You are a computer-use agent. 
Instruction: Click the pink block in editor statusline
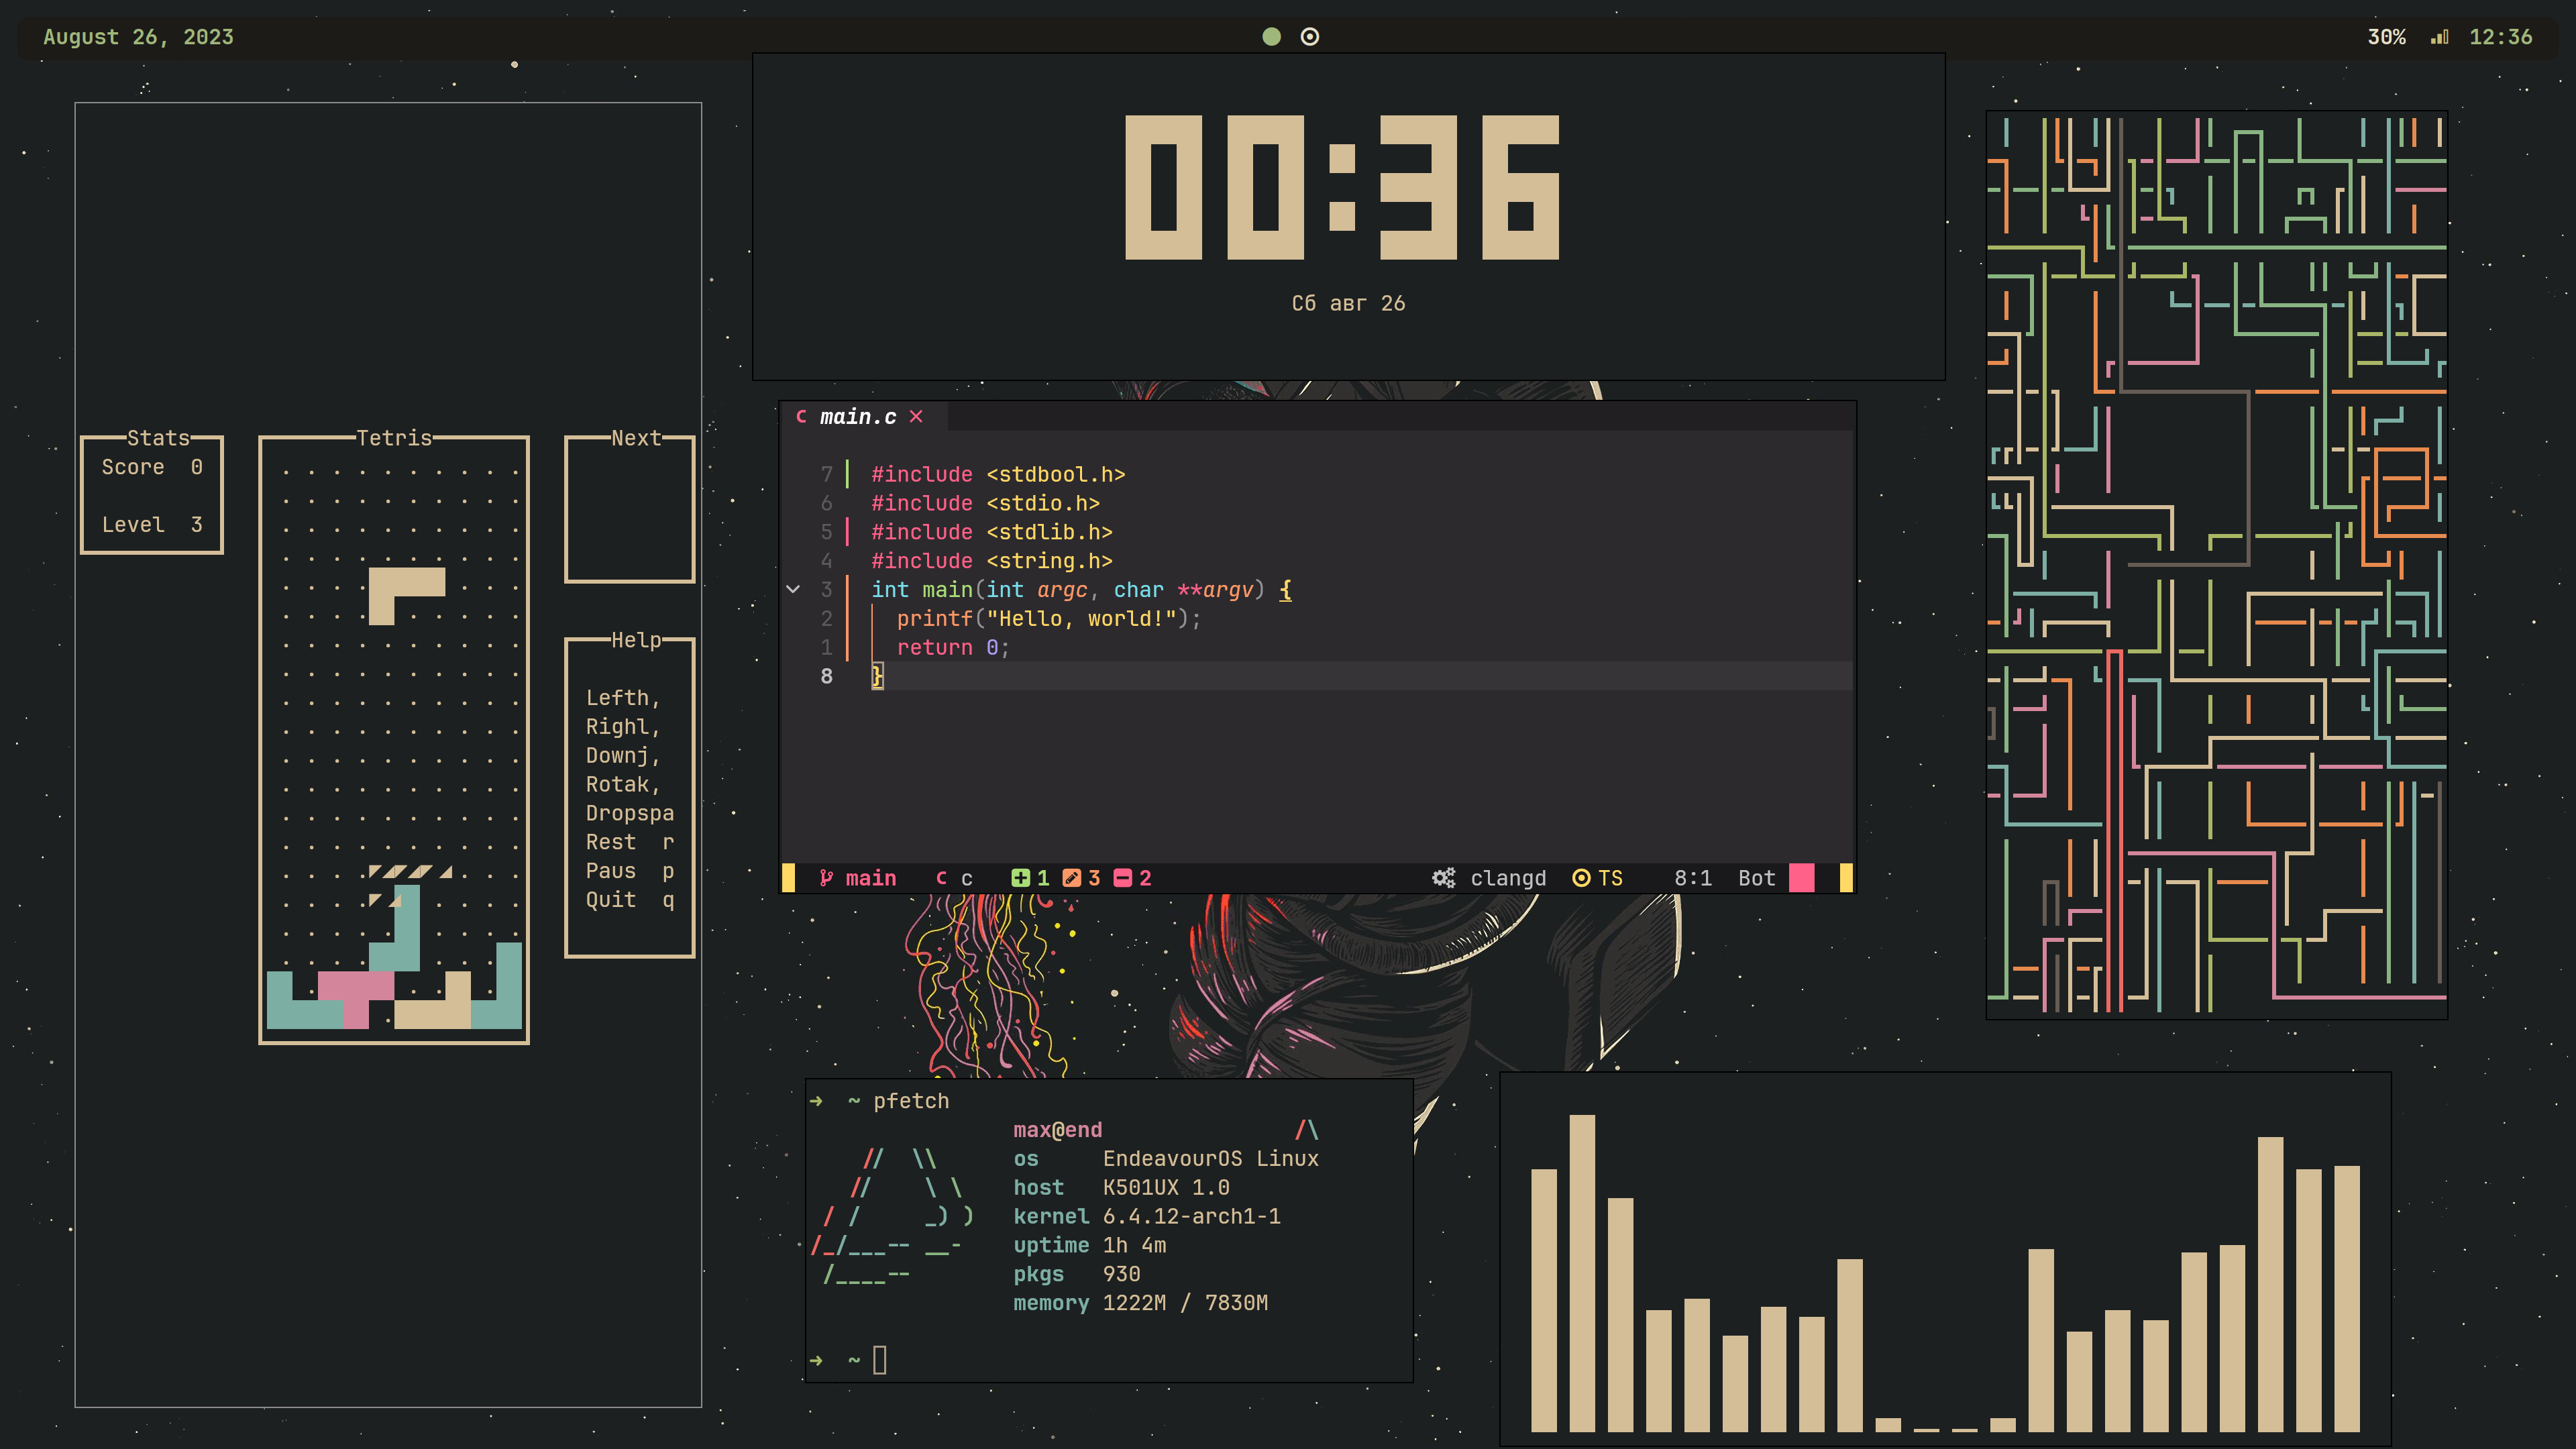coord(1801,878)
